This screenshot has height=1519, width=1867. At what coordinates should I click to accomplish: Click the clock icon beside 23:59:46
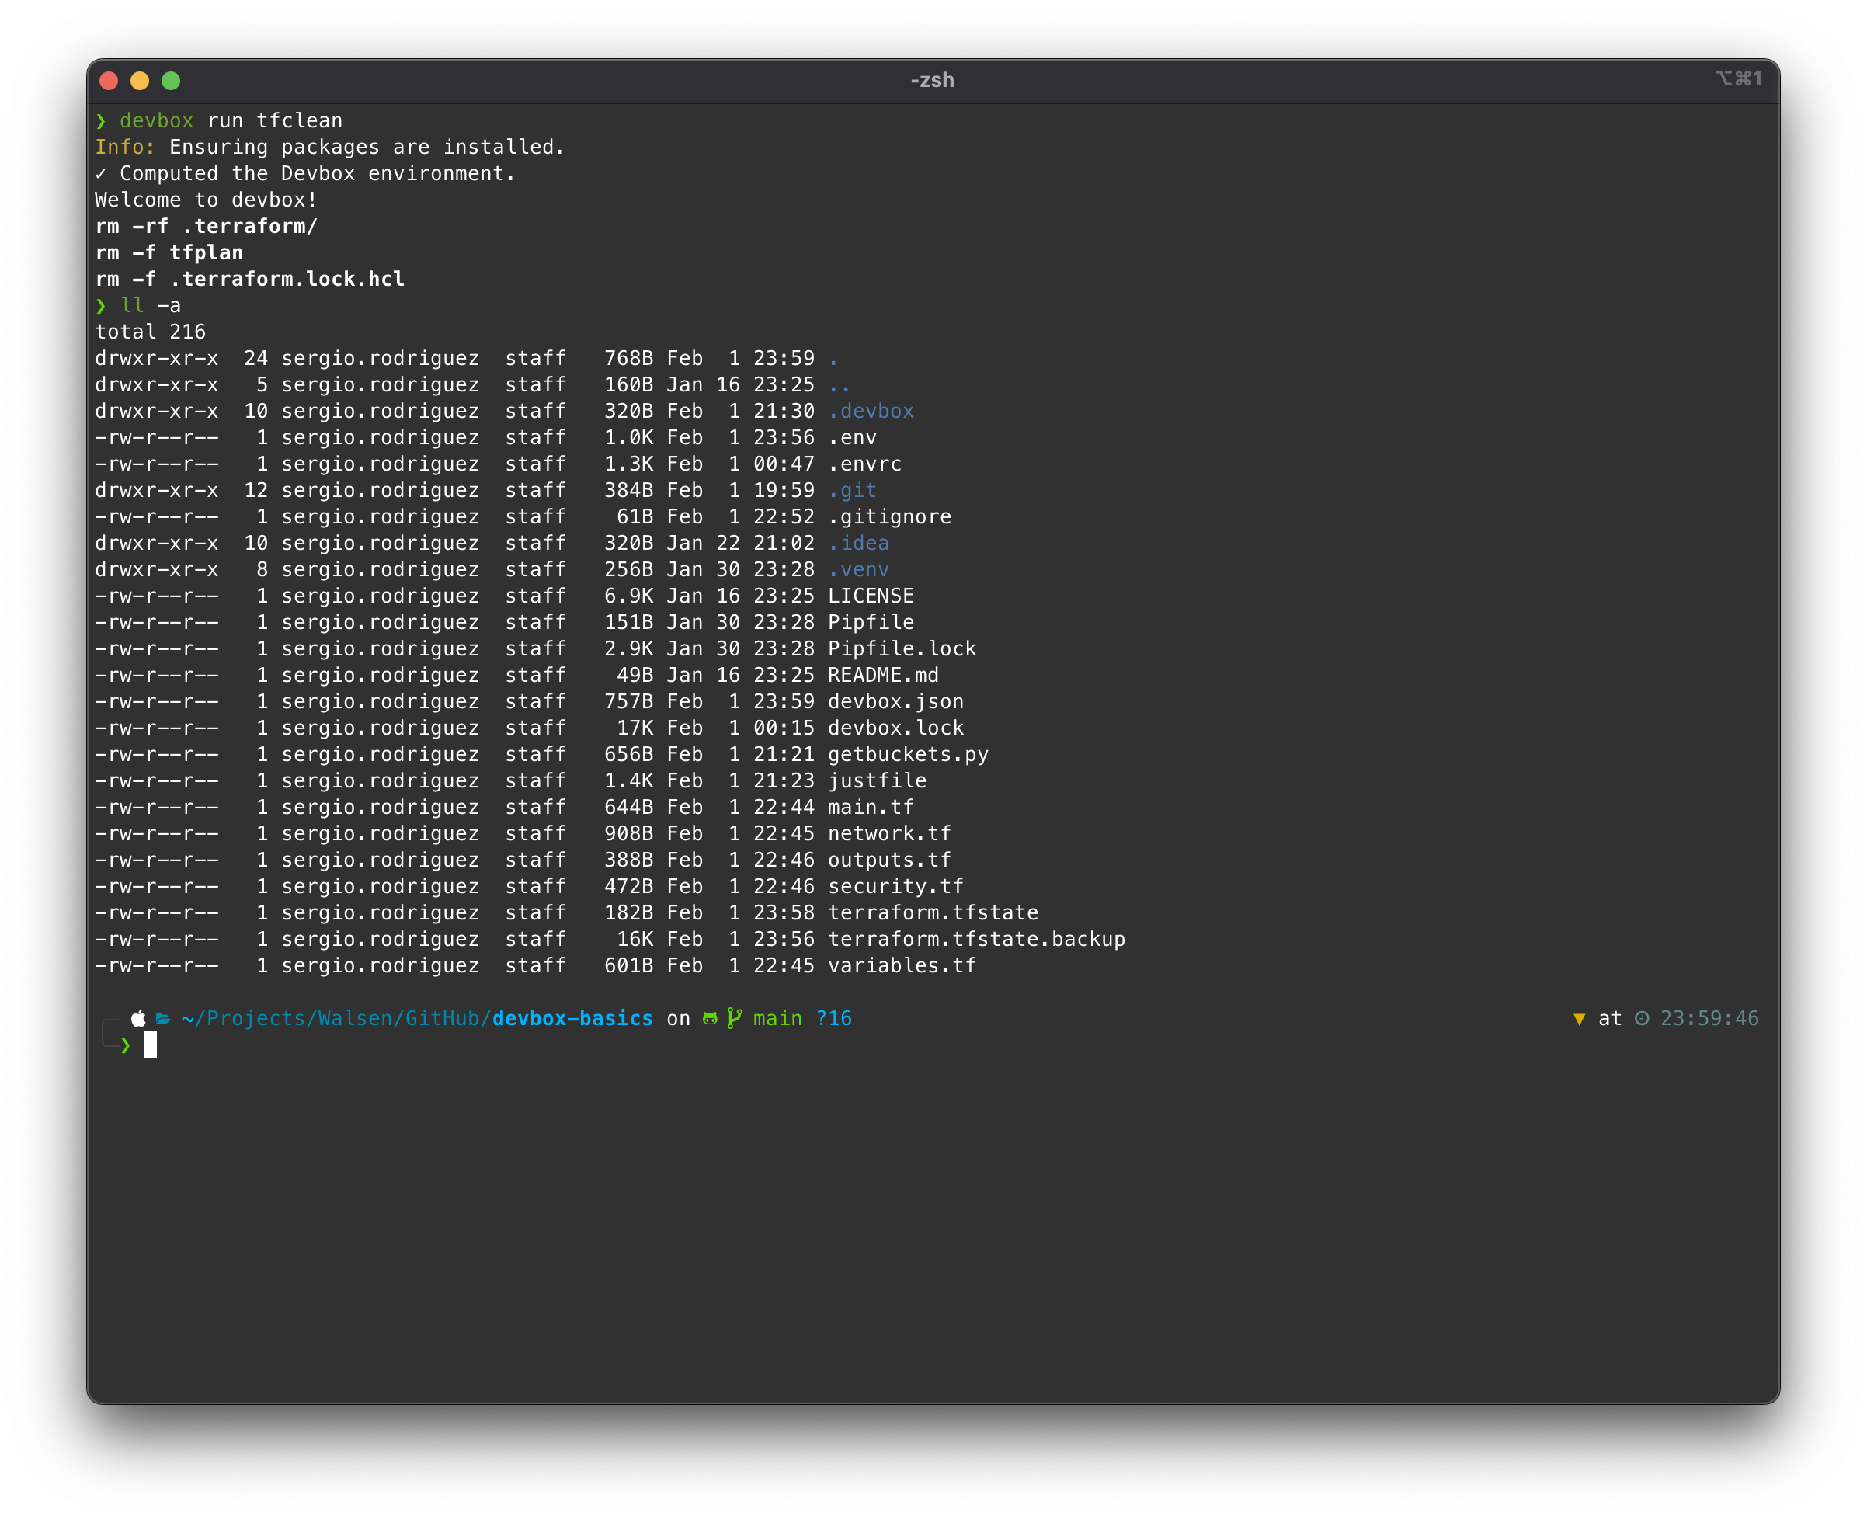pyautogui.click(x=1642, y=1019)
